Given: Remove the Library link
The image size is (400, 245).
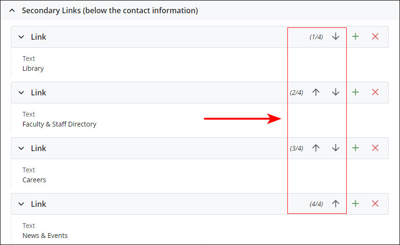Looking at the screenshot, I should pyautogui.click(x=375, y=36).
